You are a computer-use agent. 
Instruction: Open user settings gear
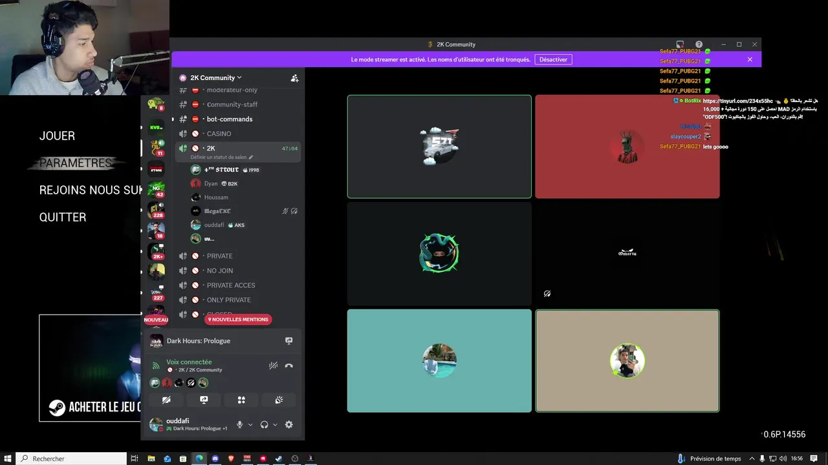click(x=289, y=424)
